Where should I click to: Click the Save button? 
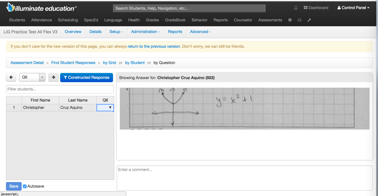pos(14,186)
